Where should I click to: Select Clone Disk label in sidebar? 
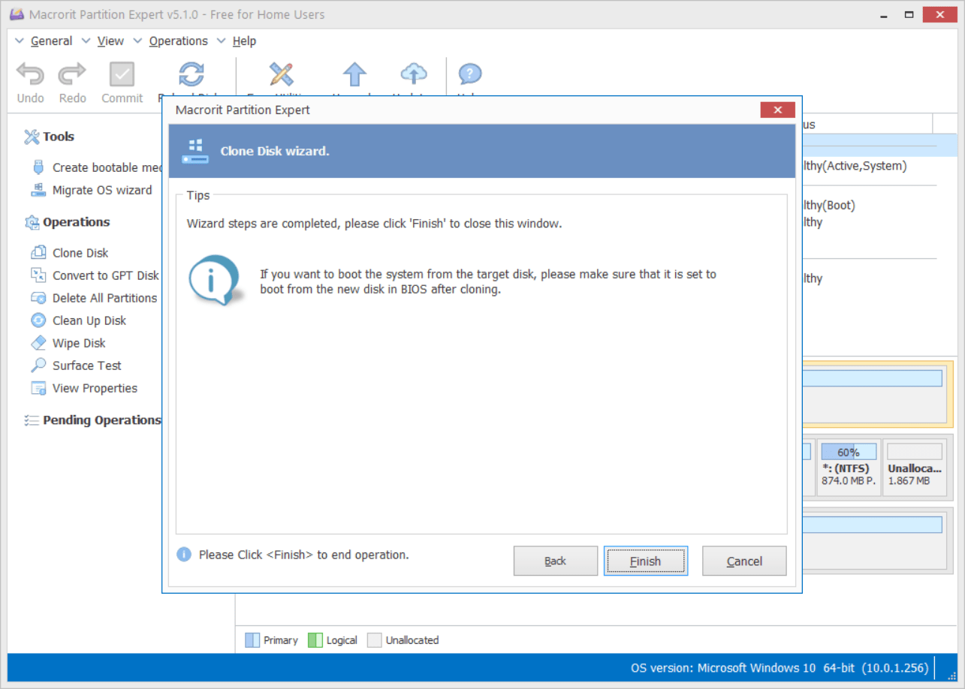click(x=80, y=253)
